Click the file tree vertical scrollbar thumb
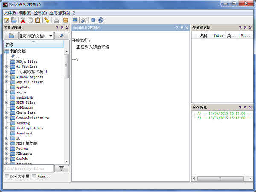This screenshot has height=192, width=256. pos(66,66)
